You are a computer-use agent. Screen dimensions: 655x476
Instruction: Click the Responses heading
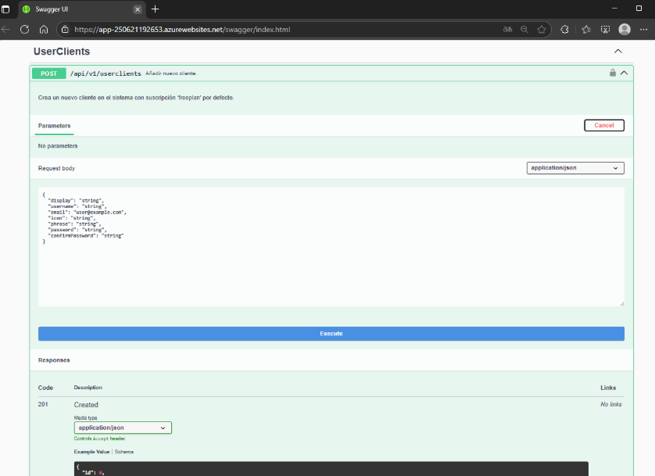click(54, 360)
